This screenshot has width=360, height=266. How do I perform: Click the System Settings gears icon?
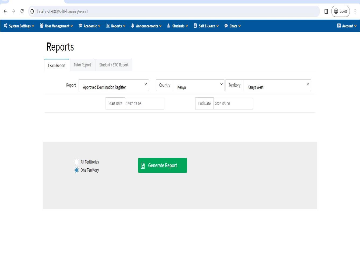click(6, 26)
